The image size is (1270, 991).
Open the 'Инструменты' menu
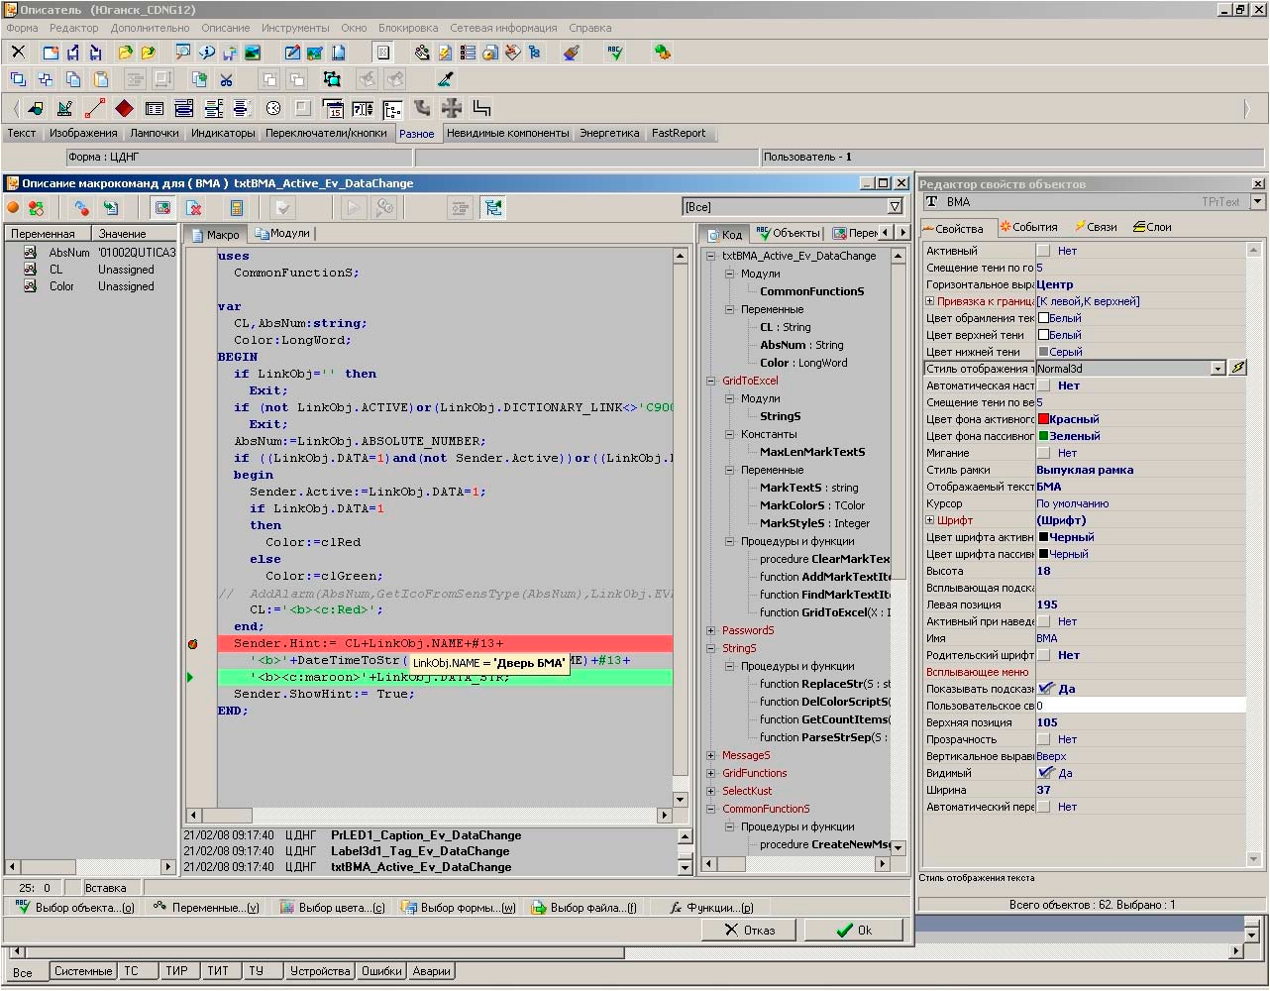point(295,28)
